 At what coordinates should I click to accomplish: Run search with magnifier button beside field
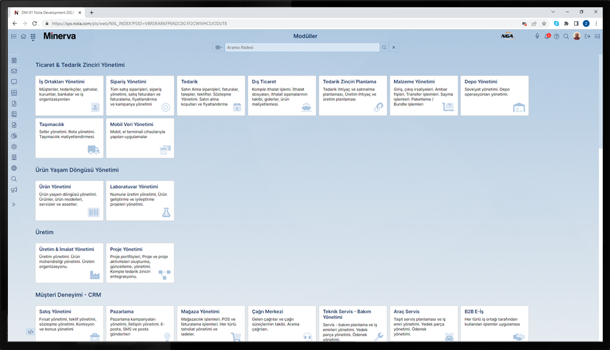384,47
